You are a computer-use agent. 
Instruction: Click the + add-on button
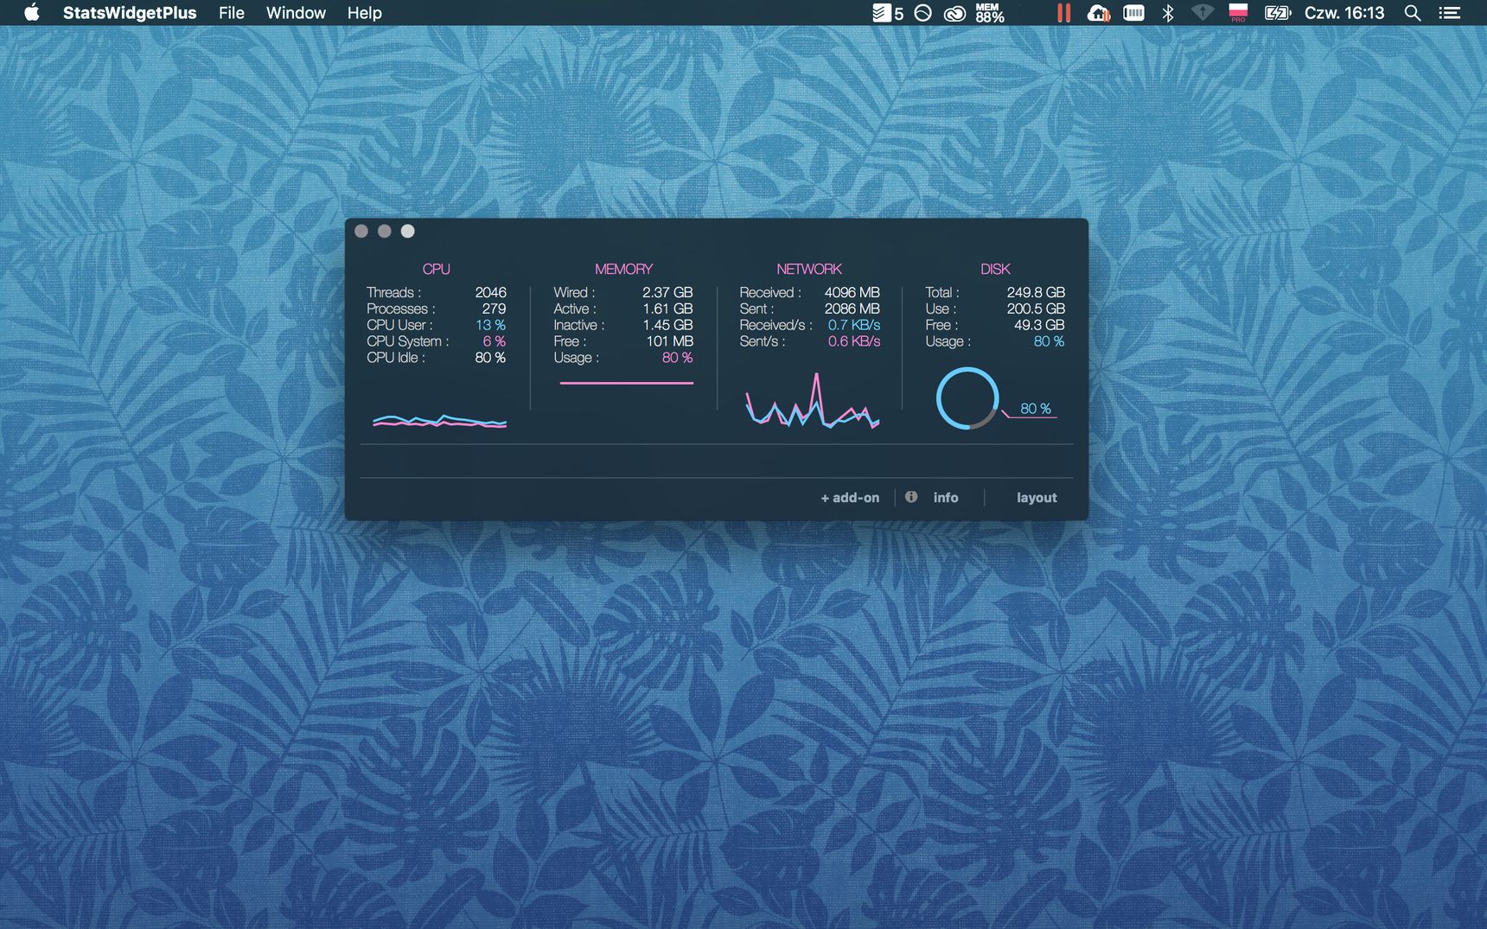click(850, 498)
